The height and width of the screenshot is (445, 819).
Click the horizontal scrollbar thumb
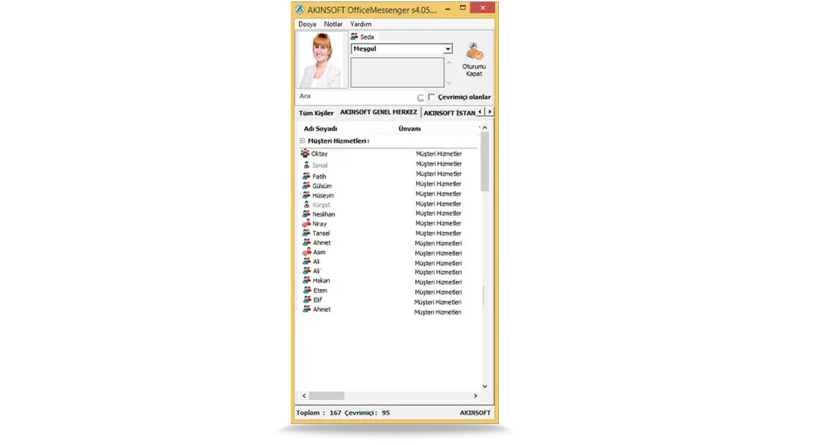click(327, 395)
